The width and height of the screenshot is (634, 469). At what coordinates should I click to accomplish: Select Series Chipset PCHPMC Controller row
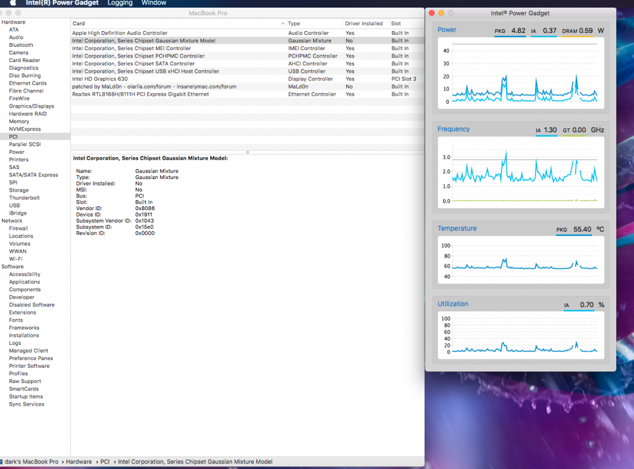point(247,56)
